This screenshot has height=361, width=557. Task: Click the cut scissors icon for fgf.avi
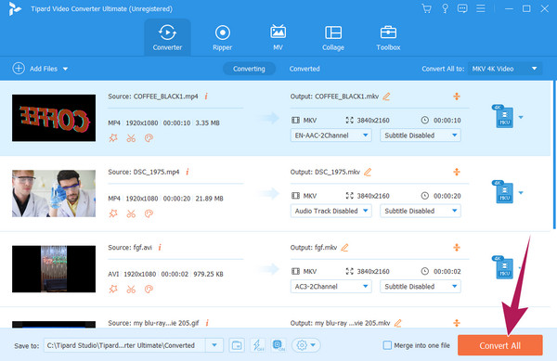[131, 289]
